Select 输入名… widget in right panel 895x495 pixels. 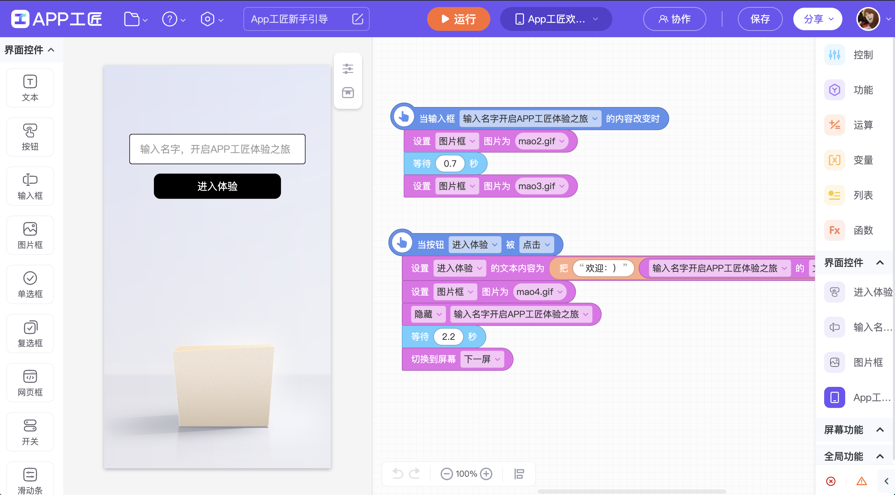858,327
